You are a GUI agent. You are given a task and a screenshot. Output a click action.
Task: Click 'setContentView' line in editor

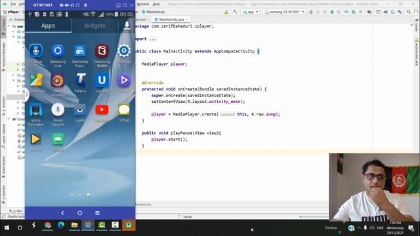point(198,102)
